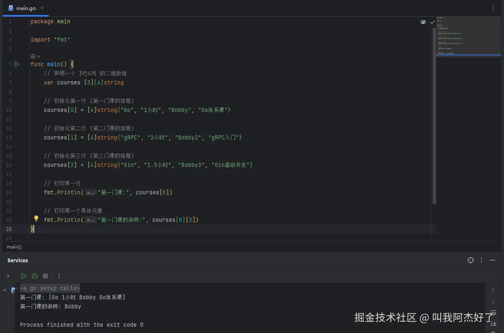Image resolution: width=504 pixels, height=333 pixels.
Task: Close the main.go tab
Action: point(43,8)
